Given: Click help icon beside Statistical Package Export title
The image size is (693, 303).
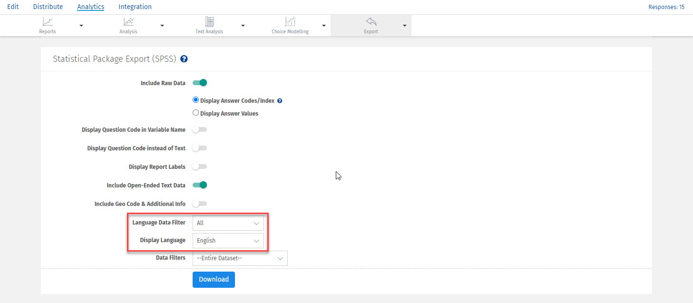Looking at the screenshot, I should [184, 59].
